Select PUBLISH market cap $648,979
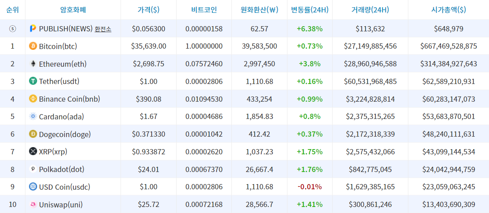489x213 pixels. pos(449,29)
